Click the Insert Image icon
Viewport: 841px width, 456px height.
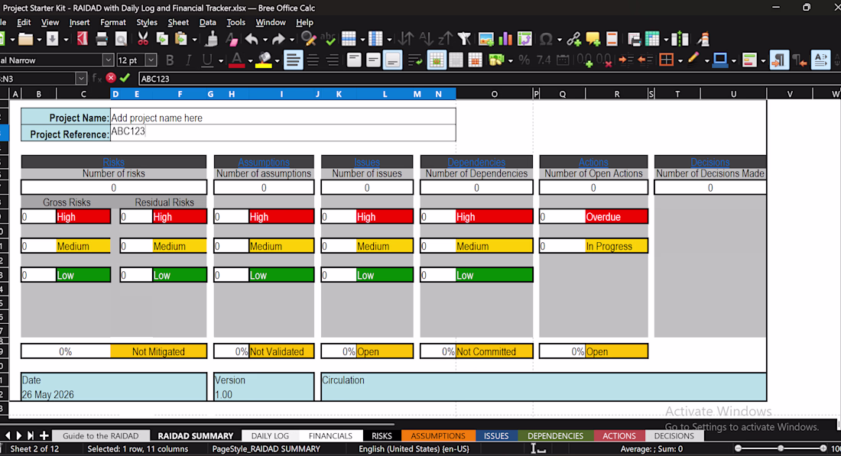486,39
